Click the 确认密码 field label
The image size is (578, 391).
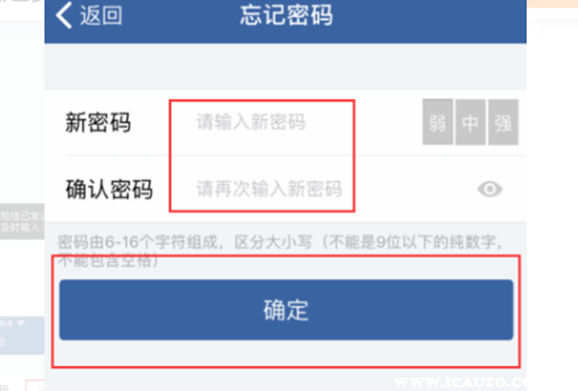point(109,190)
